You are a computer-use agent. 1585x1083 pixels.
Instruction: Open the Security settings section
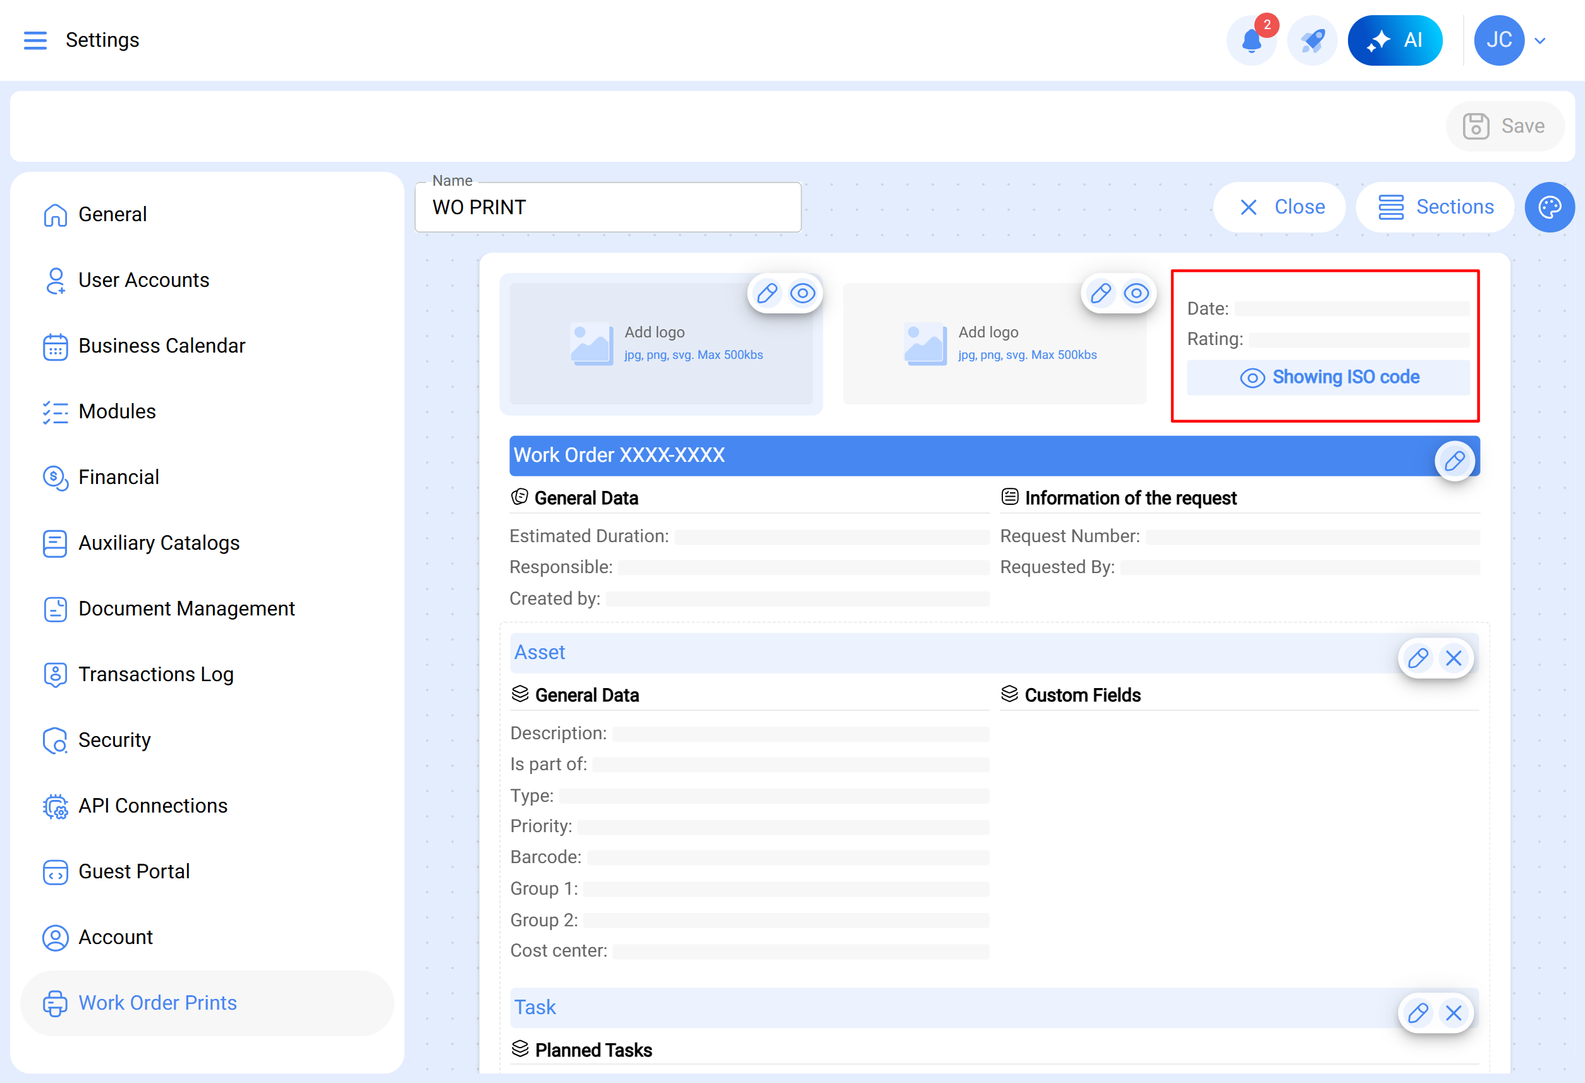click(114, 739)
